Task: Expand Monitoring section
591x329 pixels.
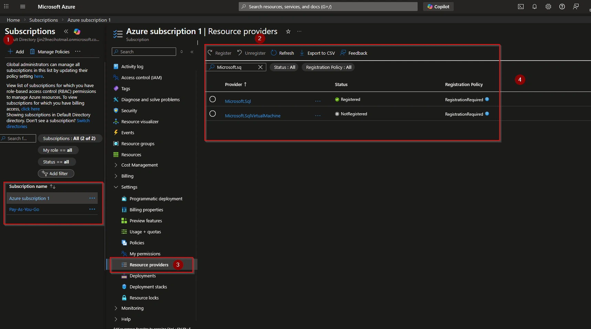Action: pos(129,308)
